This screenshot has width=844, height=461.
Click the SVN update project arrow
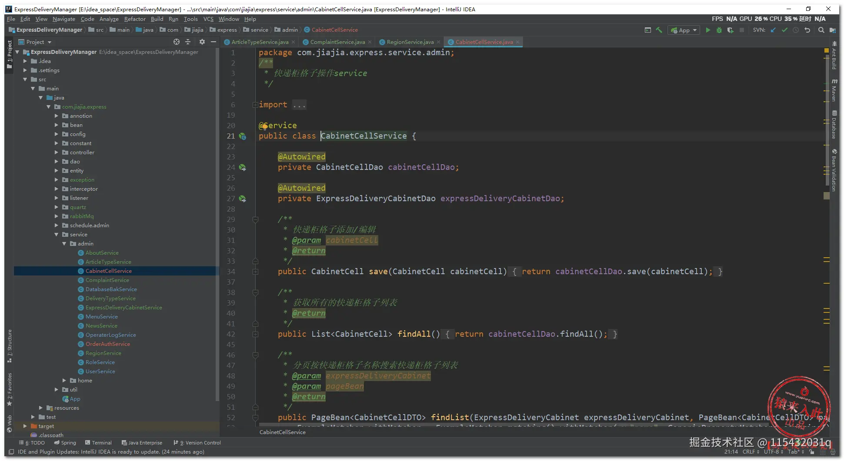(x=773, y=30)
